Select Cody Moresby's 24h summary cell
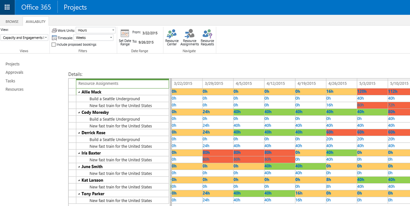Viewport: 410px width, 206px height. tap(218, 112)
